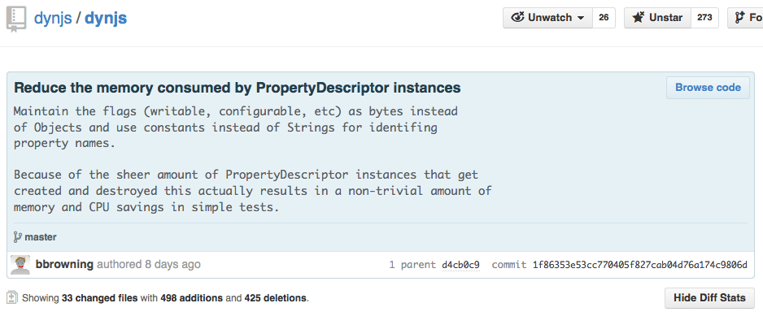This screenshot has width=763, height=316.
Task: Open bbrowning's avatar image
Action: [x=20, y=265]
